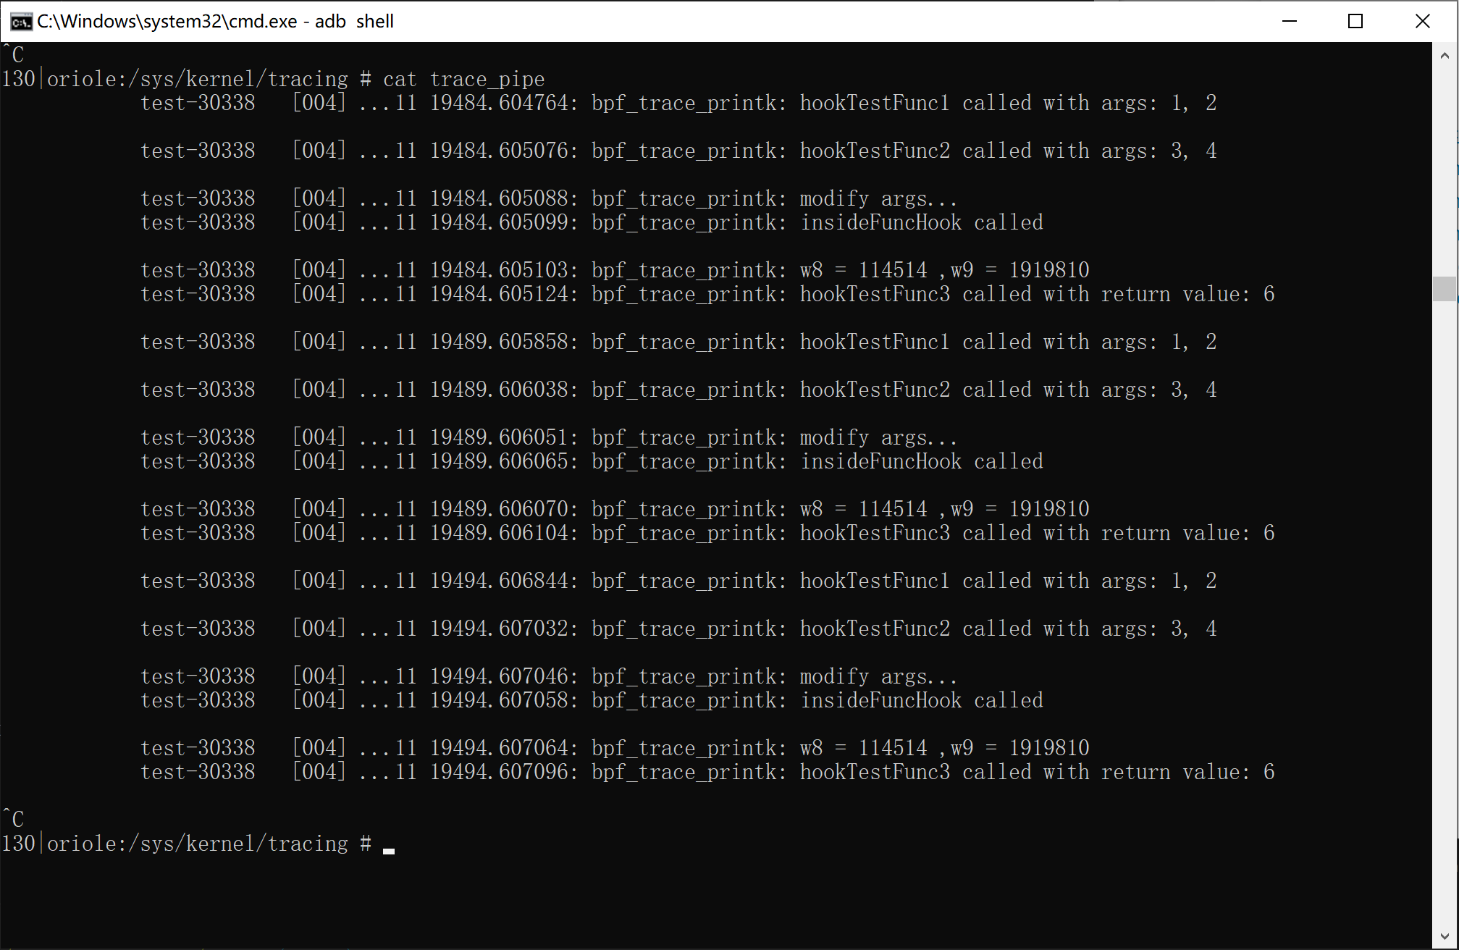Click the insideFuncHook line at 19489.606065
The image size is (1459, 950).
point(592,461)
